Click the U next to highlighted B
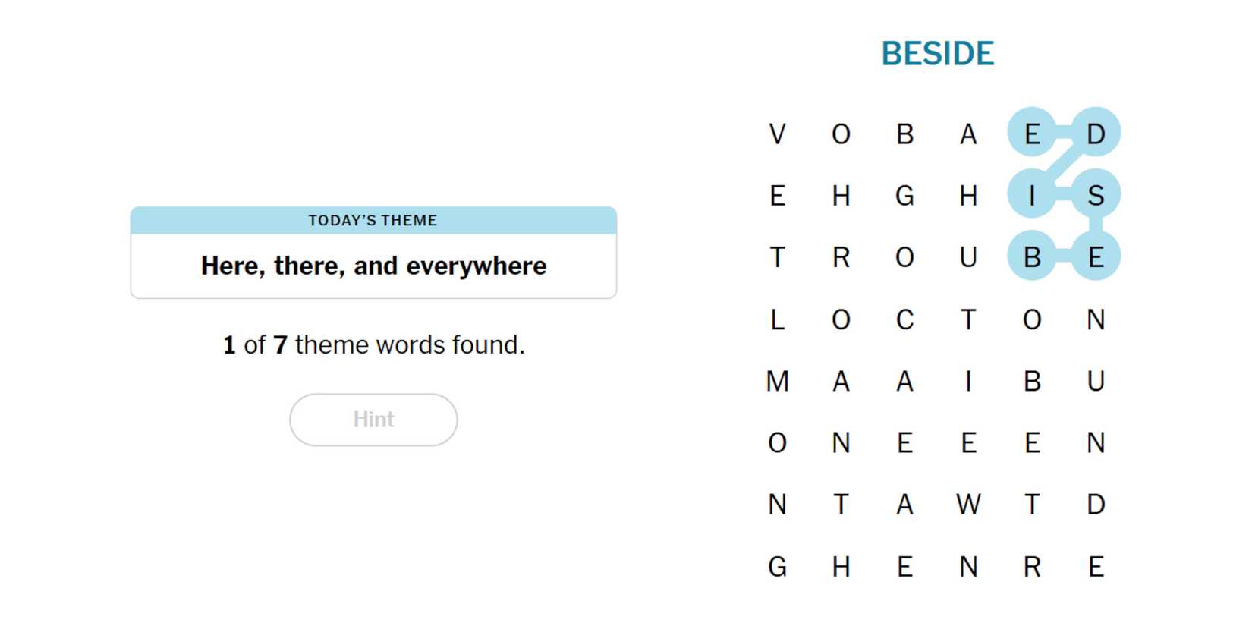1252x626 pixels. pos(968,257)
